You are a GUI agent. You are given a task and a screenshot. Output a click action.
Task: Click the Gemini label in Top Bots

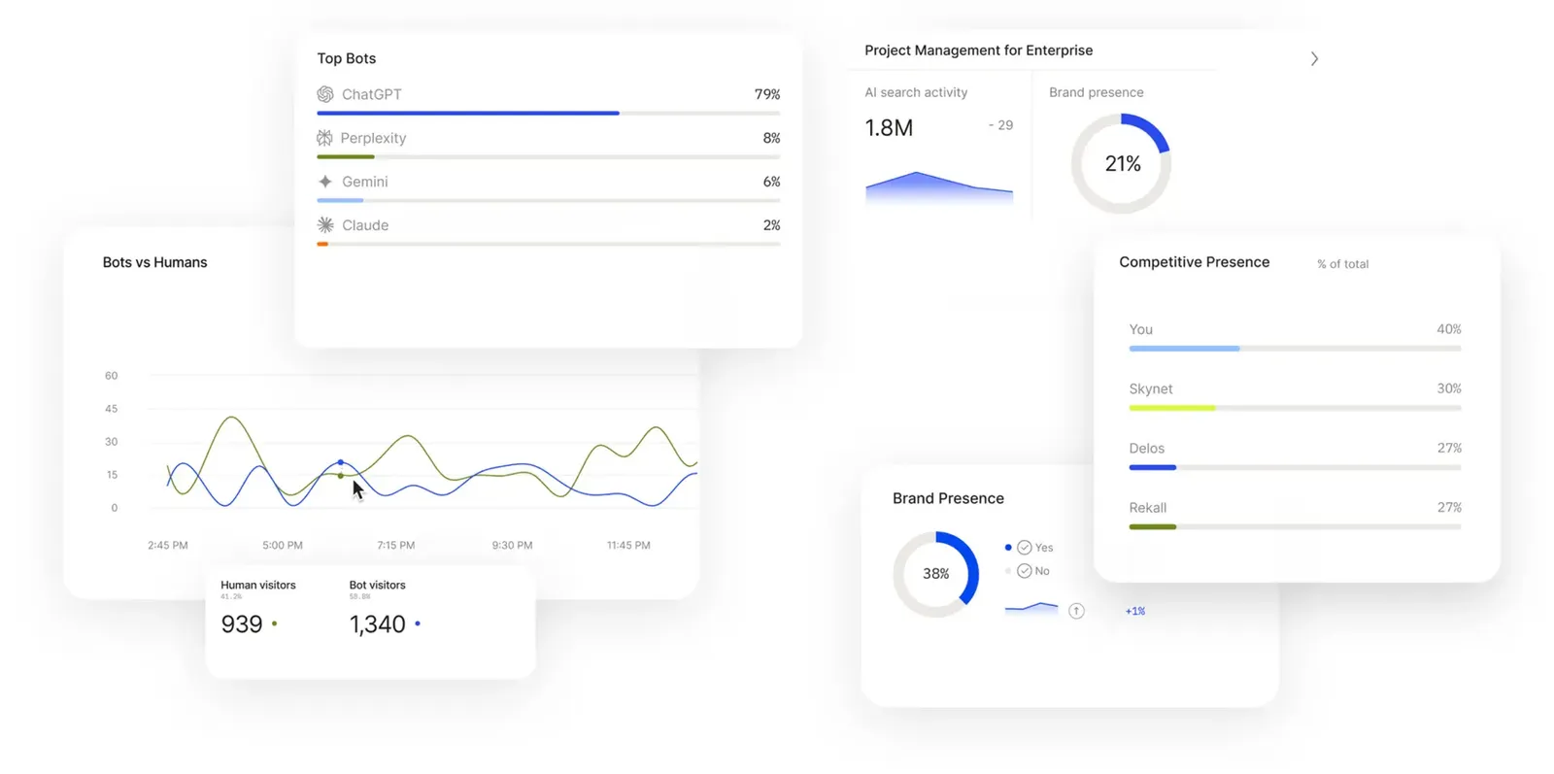[364, 182]
